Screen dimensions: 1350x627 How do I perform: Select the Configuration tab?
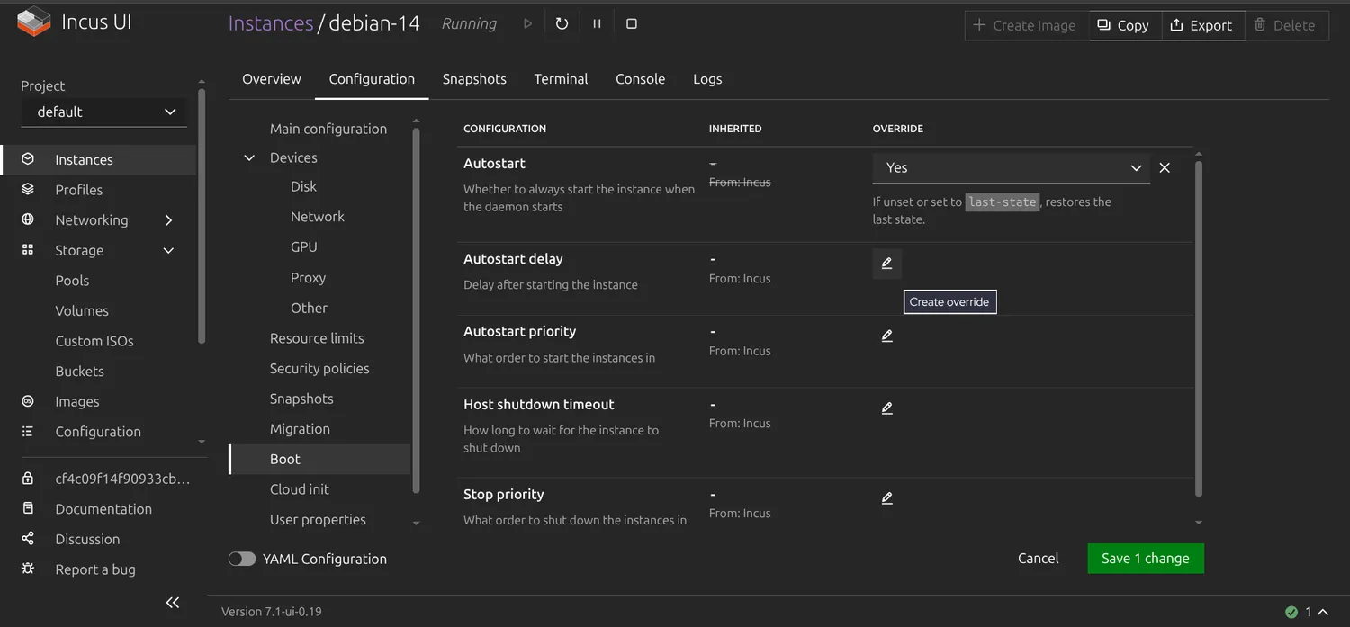pyautogui.click(x=372, y=79)
